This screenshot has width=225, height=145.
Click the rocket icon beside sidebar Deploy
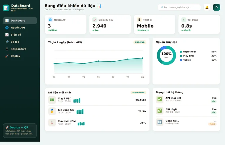(7, 56)
